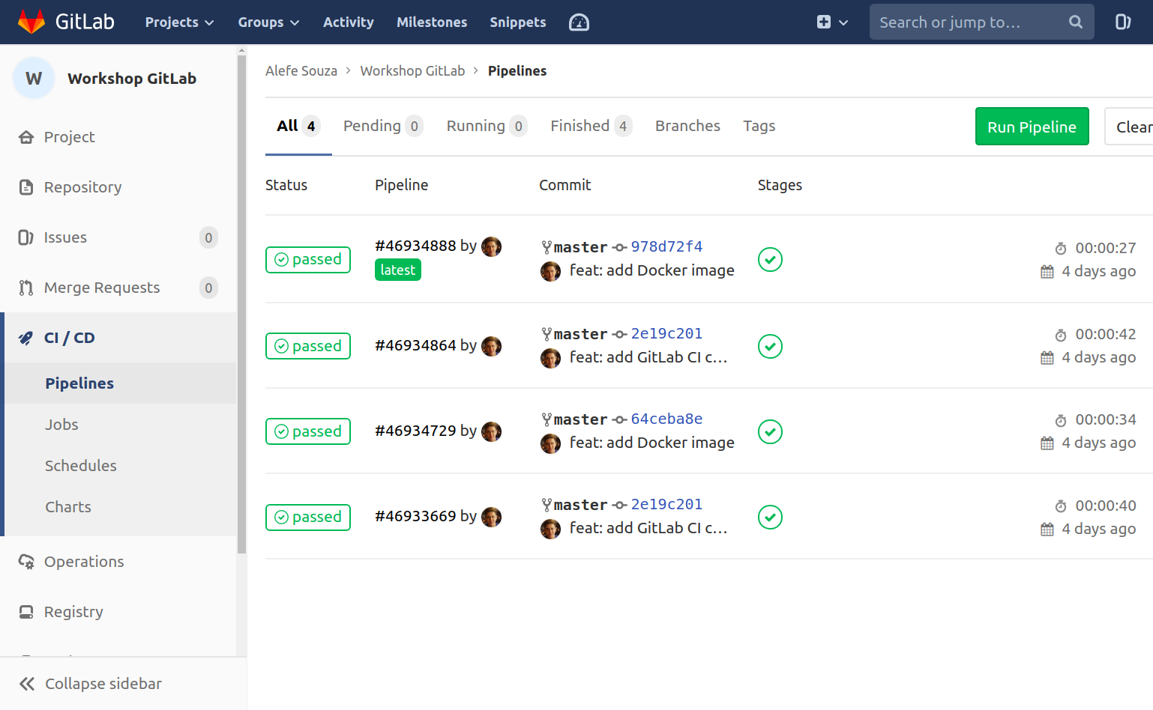This screenshot has height=710, width=1153.
Task: Open Charts under CI / CD
Action: click(68, 507)
